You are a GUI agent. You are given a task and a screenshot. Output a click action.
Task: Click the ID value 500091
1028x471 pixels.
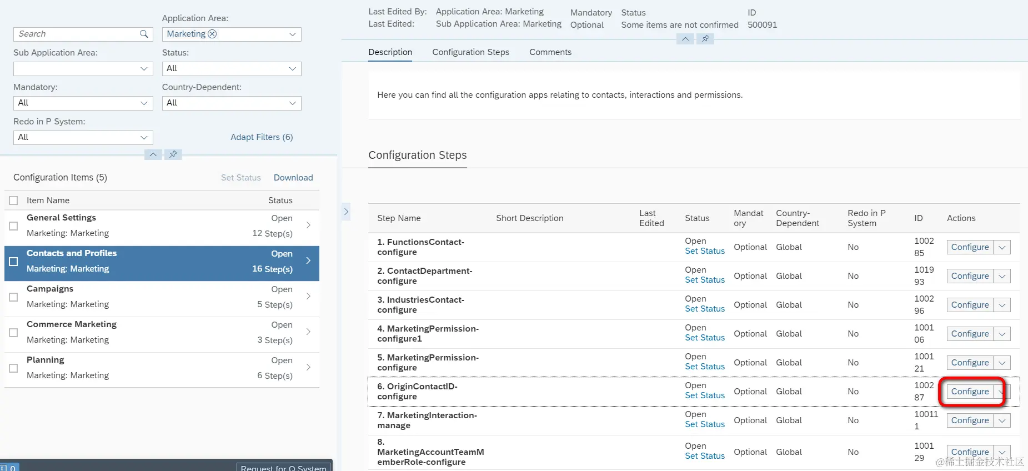point(763,25)
